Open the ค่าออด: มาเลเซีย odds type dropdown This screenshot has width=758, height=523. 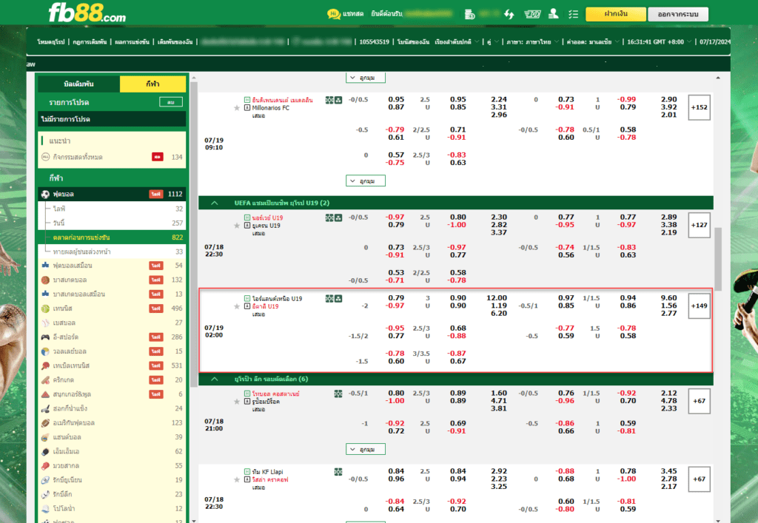593,42
